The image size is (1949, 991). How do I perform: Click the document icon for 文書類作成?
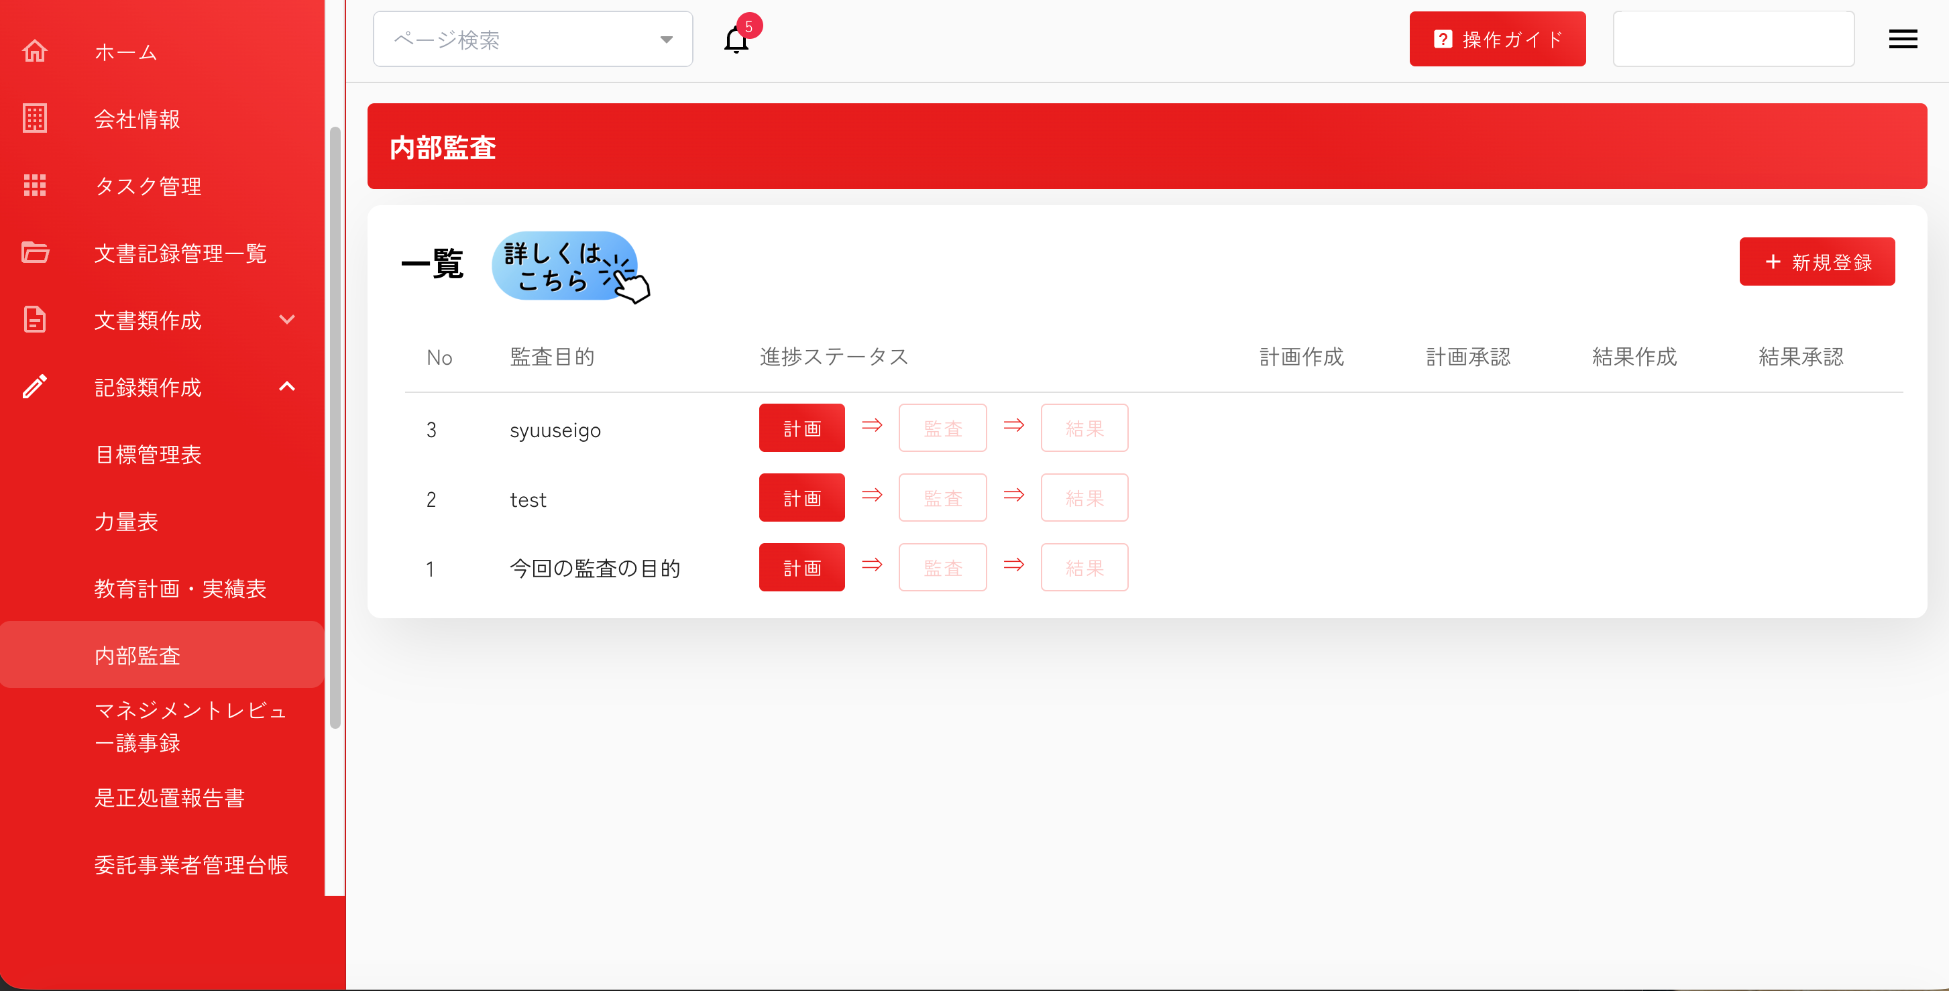pyautogui.click(x=35, y=319)
